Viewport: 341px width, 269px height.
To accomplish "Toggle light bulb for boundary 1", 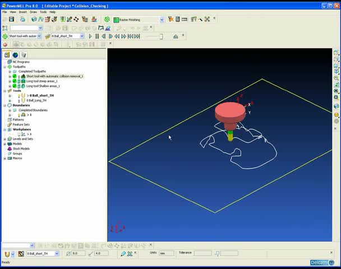I will (19, 115).
